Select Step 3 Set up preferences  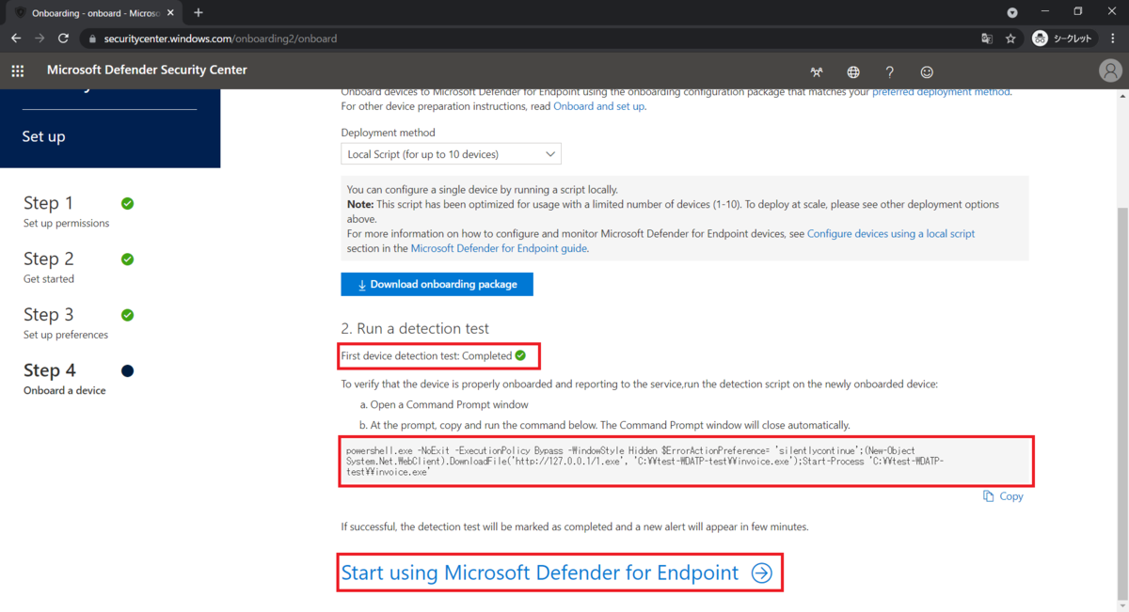pyautogui.click(x=66, y=322)
